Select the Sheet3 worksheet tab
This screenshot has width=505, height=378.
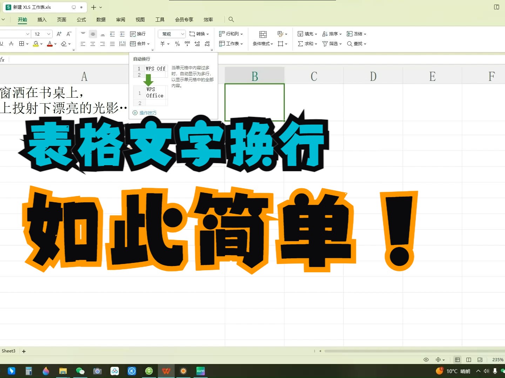tap(8, 351)
